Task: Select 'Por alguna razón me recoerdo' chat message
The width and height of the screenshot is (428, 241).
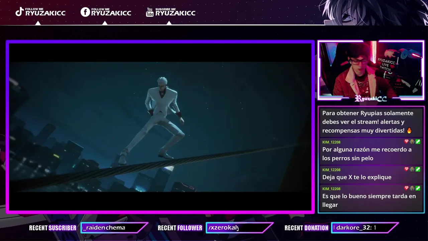Action: tap(371, 152)
